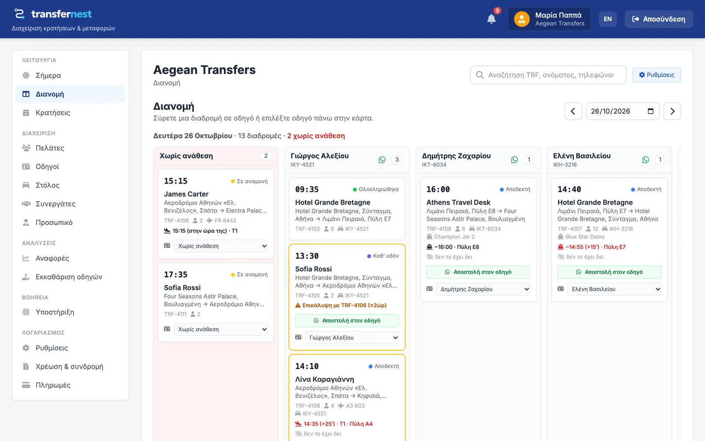This screenshot has height=441, width=705.
Task: Open driver dropdown on James Carter card
Action: [221, 246]
